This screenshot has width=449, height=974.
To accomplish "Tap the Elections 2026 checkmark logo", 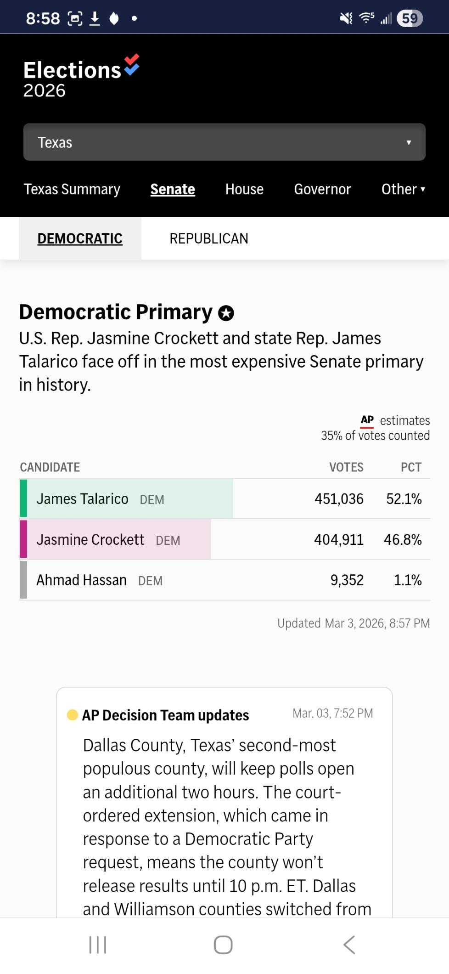I will [131, 65].
